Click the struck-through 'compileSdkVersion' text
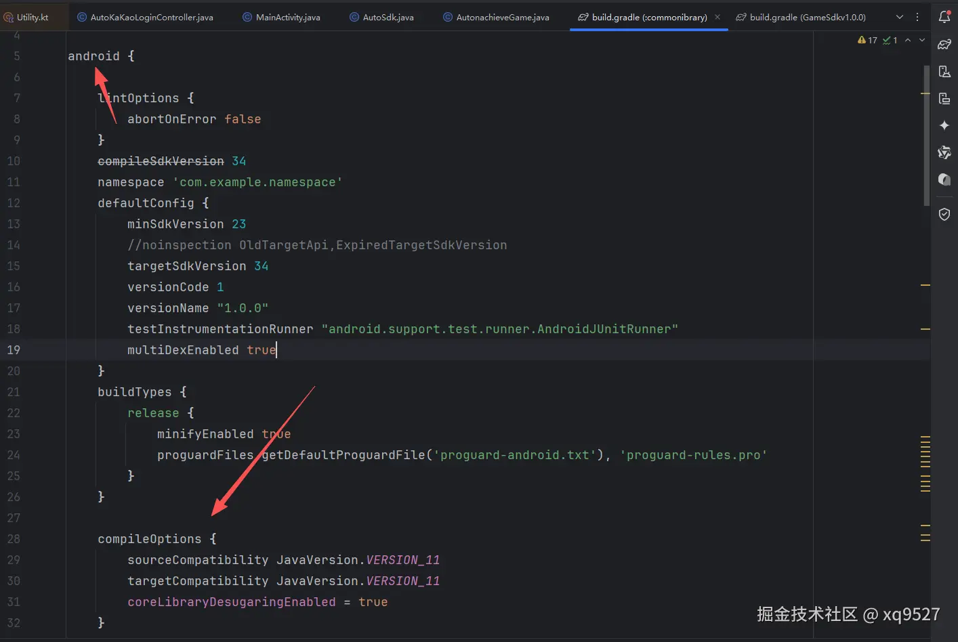This screenshot has width=958, height=642. 161,161
